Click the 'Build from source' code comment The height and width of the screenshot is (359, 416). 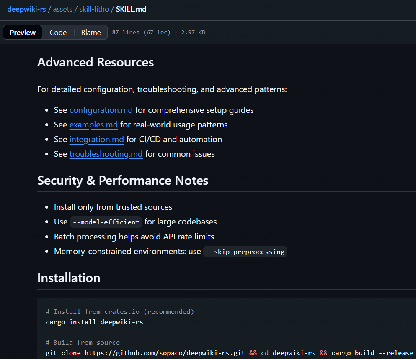[x=83, y=343]
